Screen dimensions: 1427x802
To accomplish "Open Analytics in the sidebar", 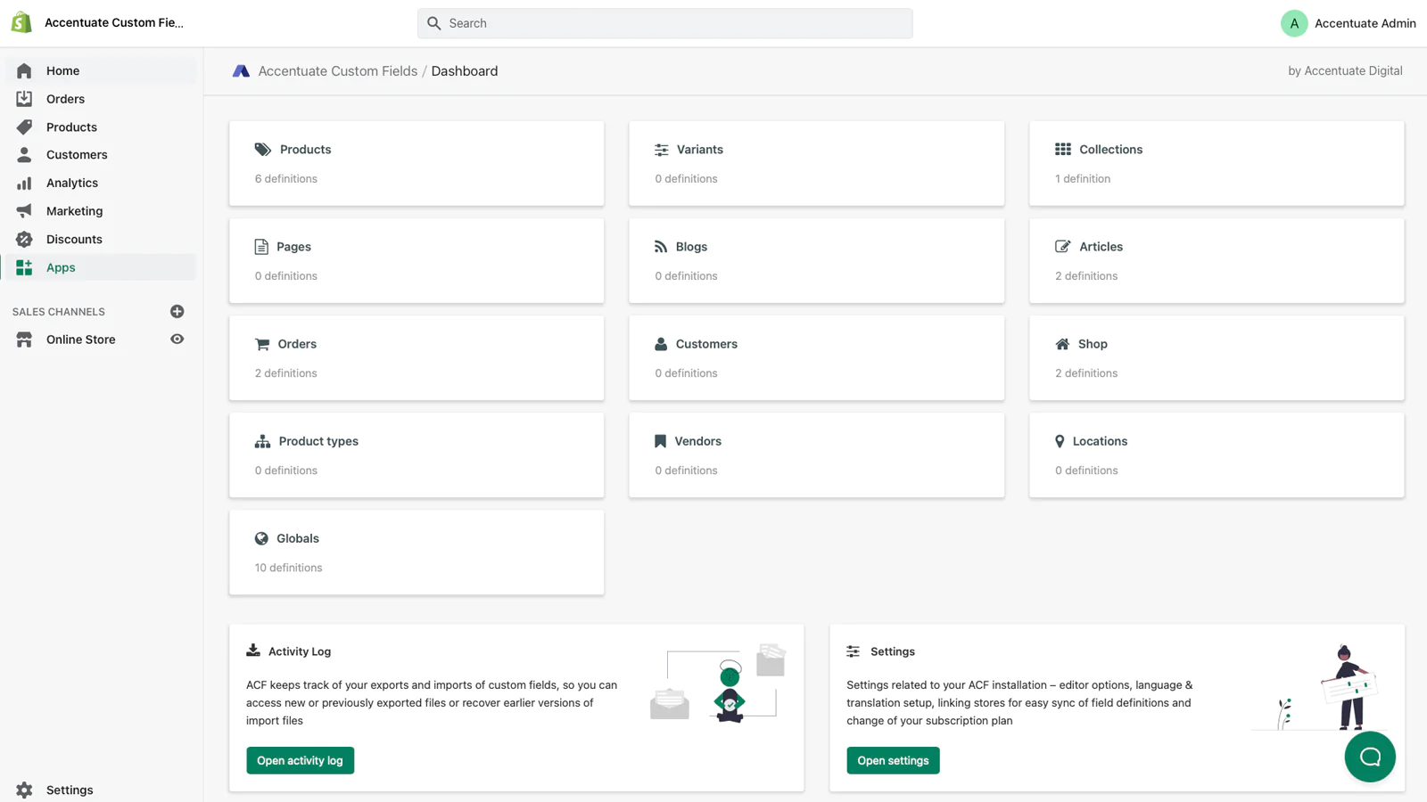I will pyautogui.click(x=72, y=183).
